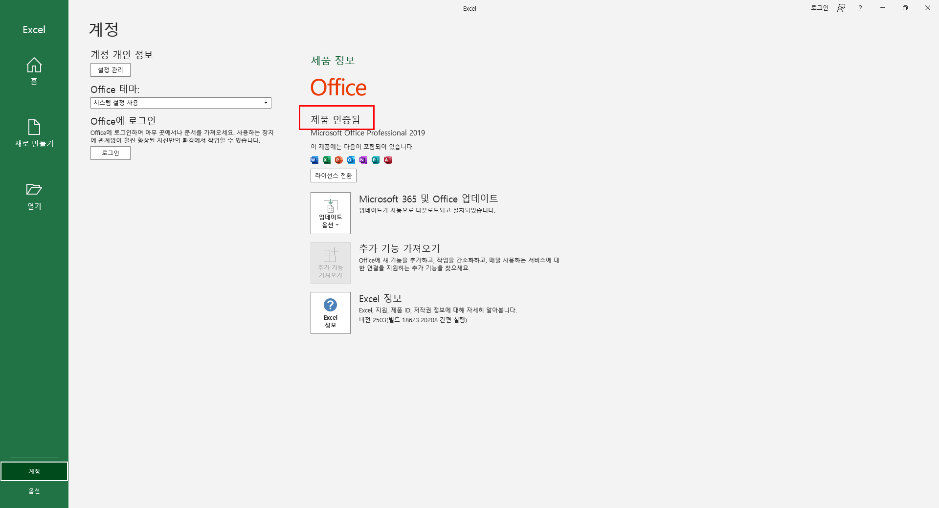Click the OneNote app icon
Viewport: 939px width, 508px height.
point(363,160)
